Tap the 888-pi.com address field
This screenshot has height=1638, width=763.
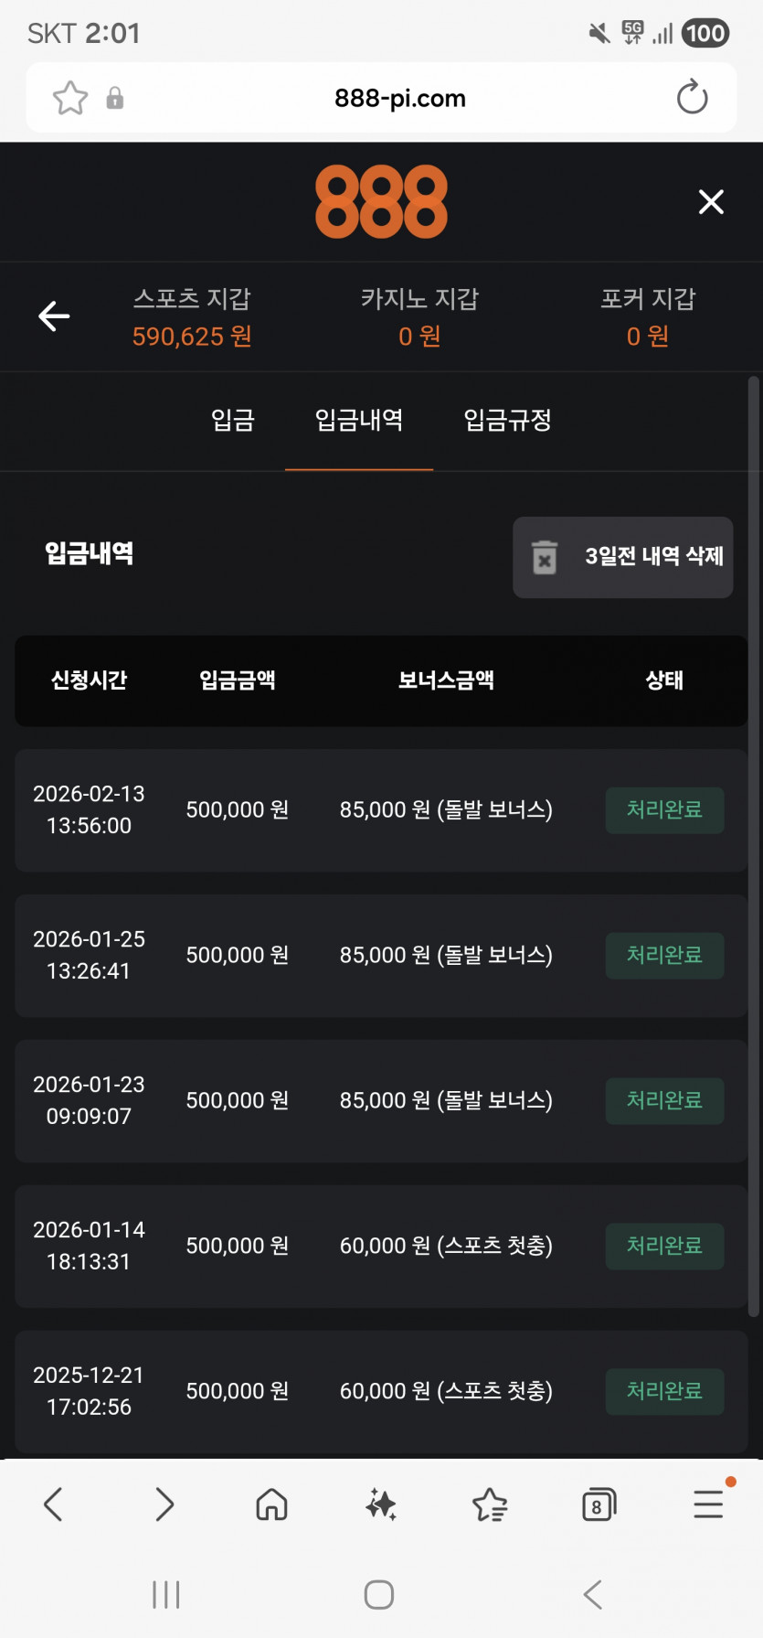point(400,98)
